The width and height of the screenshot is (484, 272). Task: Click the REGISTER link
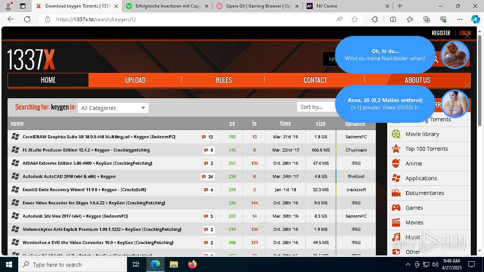(441, 33)
